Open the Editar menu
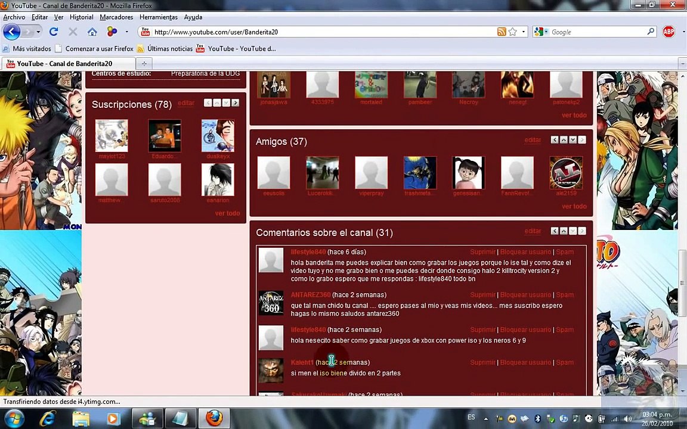 click(x=39, y=17)
